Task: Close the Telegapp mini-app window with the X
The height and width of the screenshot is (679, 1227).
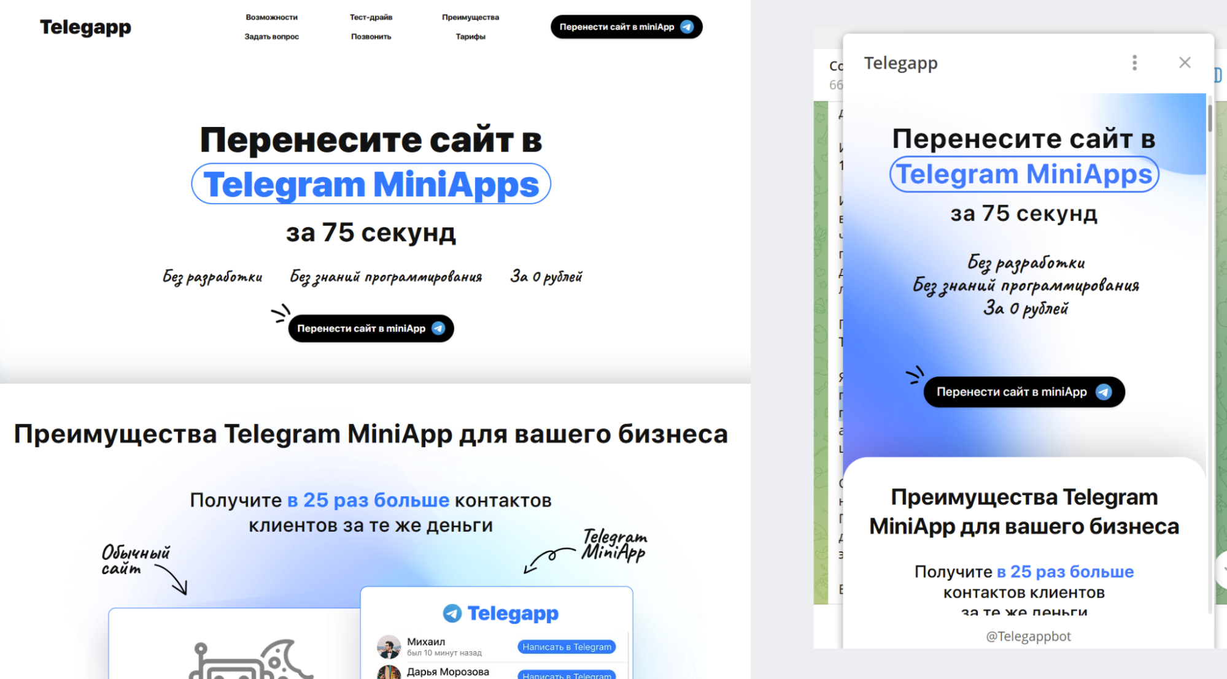Action: click(1184, 63)
